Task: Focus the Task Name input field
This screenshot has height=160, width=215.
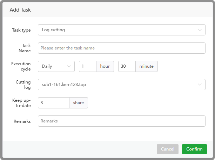Action: pos(121,48)
